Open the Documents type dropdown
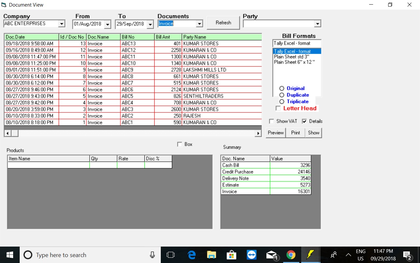This screenshot has width=420, height=263. (199, 24)
